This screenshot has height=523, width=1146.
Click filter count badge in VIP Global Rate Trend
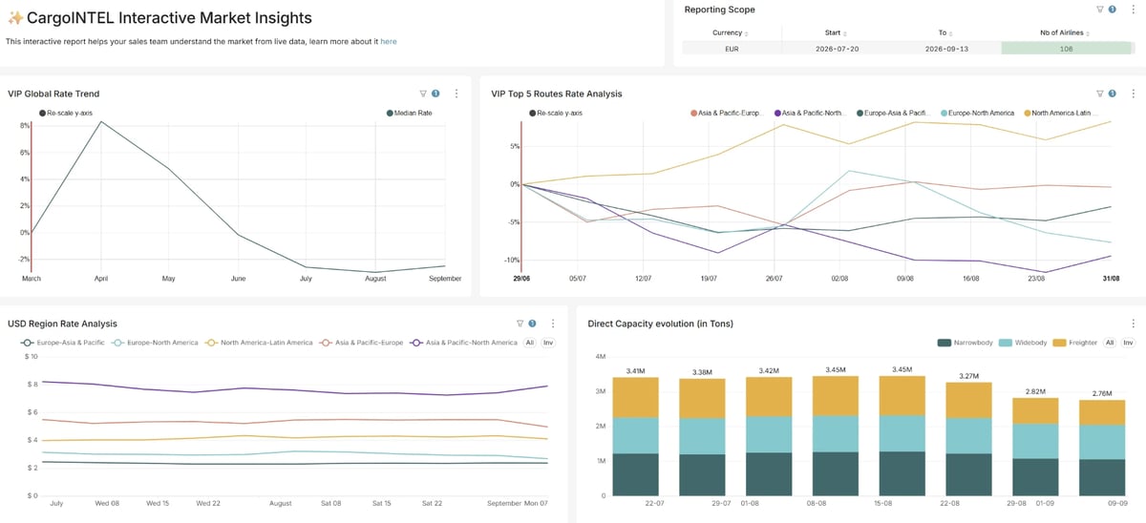pos(435,94)
